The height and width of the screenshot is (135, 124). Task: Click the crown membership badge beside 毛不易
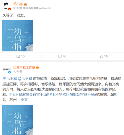pyautogui.click(x=25, y=4)
